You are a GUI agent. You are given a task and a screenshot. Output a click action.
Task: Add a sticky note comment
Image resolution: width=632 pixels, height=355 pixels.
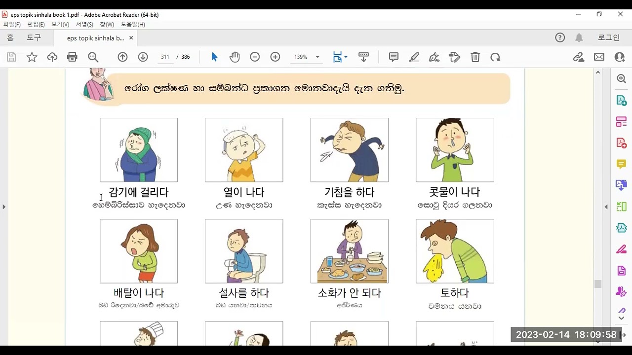tap(394, 57)
